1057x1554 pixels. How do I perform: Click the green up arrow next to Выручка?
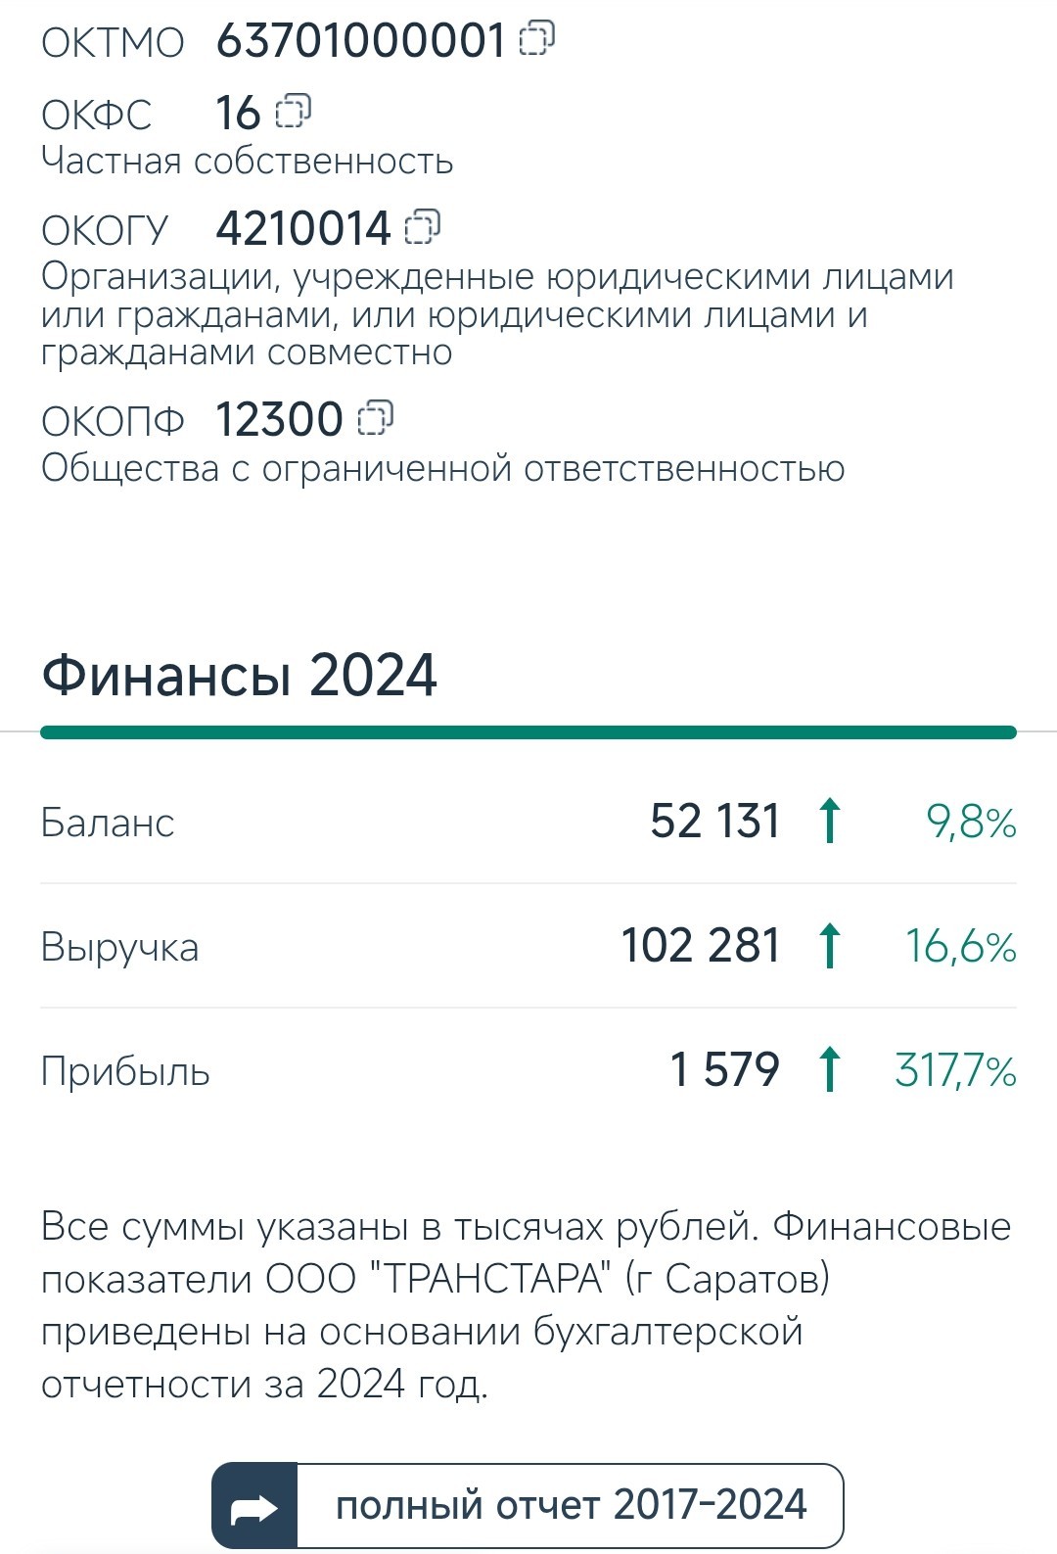point(829,945)
